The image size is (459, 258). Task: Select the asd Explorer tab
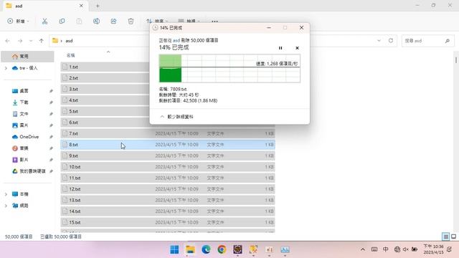pyautogui.click(x=45, y=6)
